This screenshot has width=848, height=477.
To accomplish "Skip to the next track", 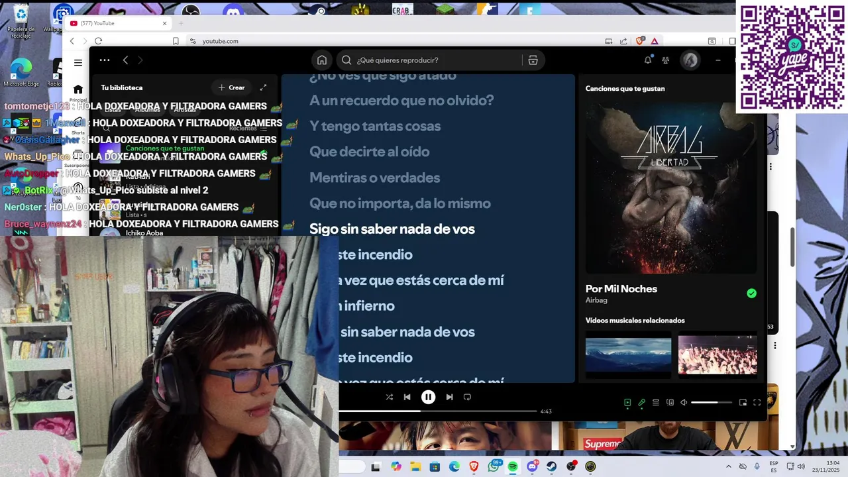I will tap(449, 397).
